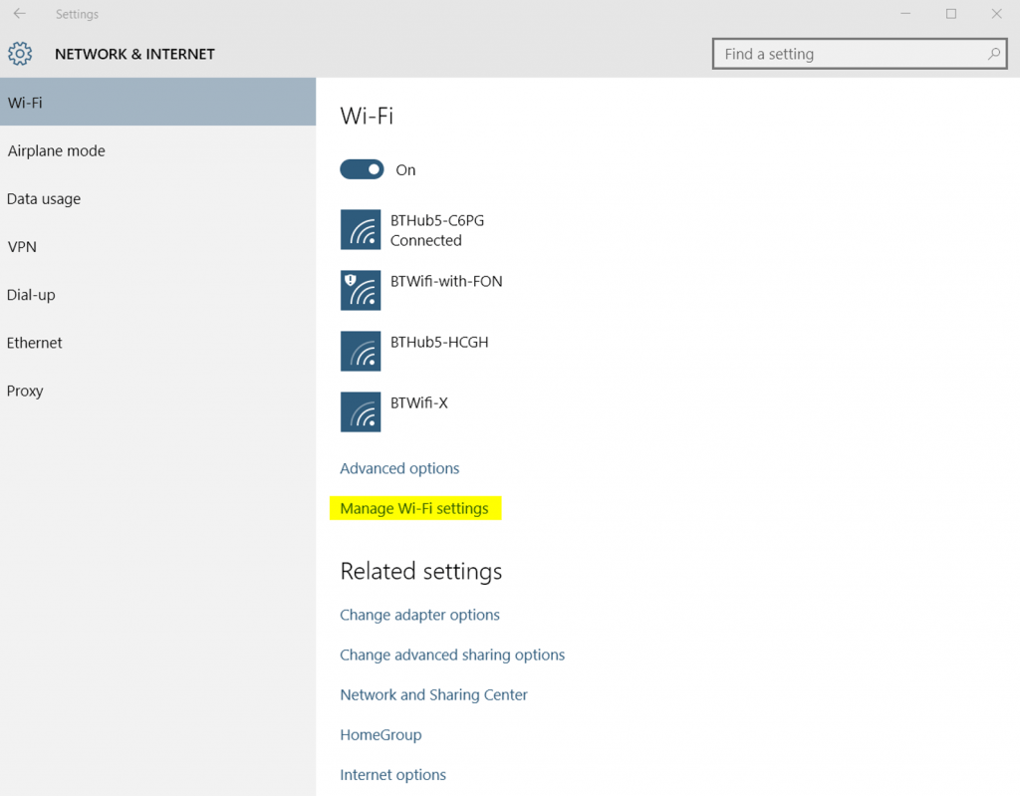Screen dimensions: 1020x796
Task: Click the Settings gear icon
Action: [20, 54]
